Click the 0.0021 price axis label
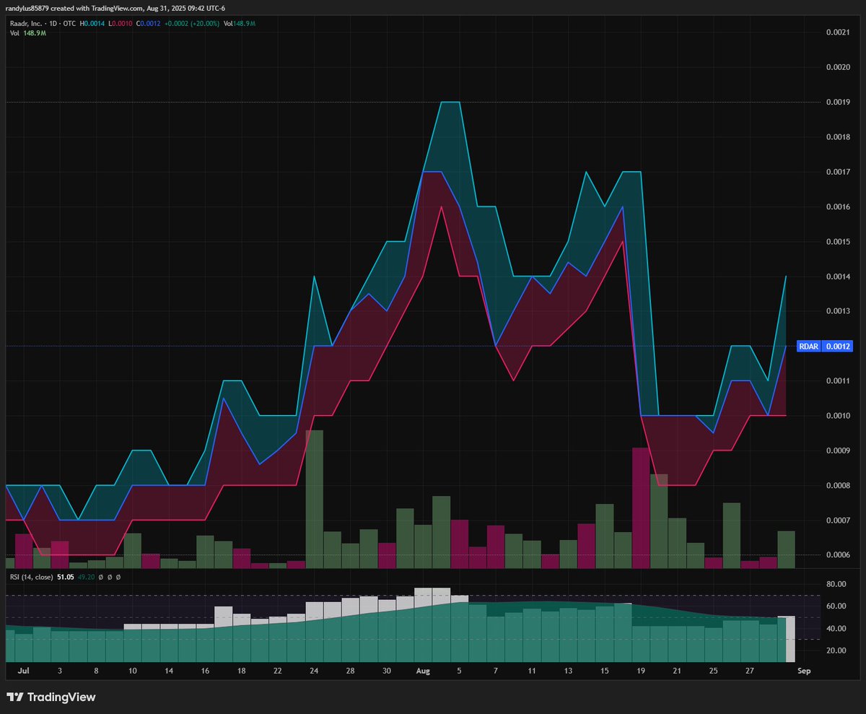866x714 pixels. [837, 32]
